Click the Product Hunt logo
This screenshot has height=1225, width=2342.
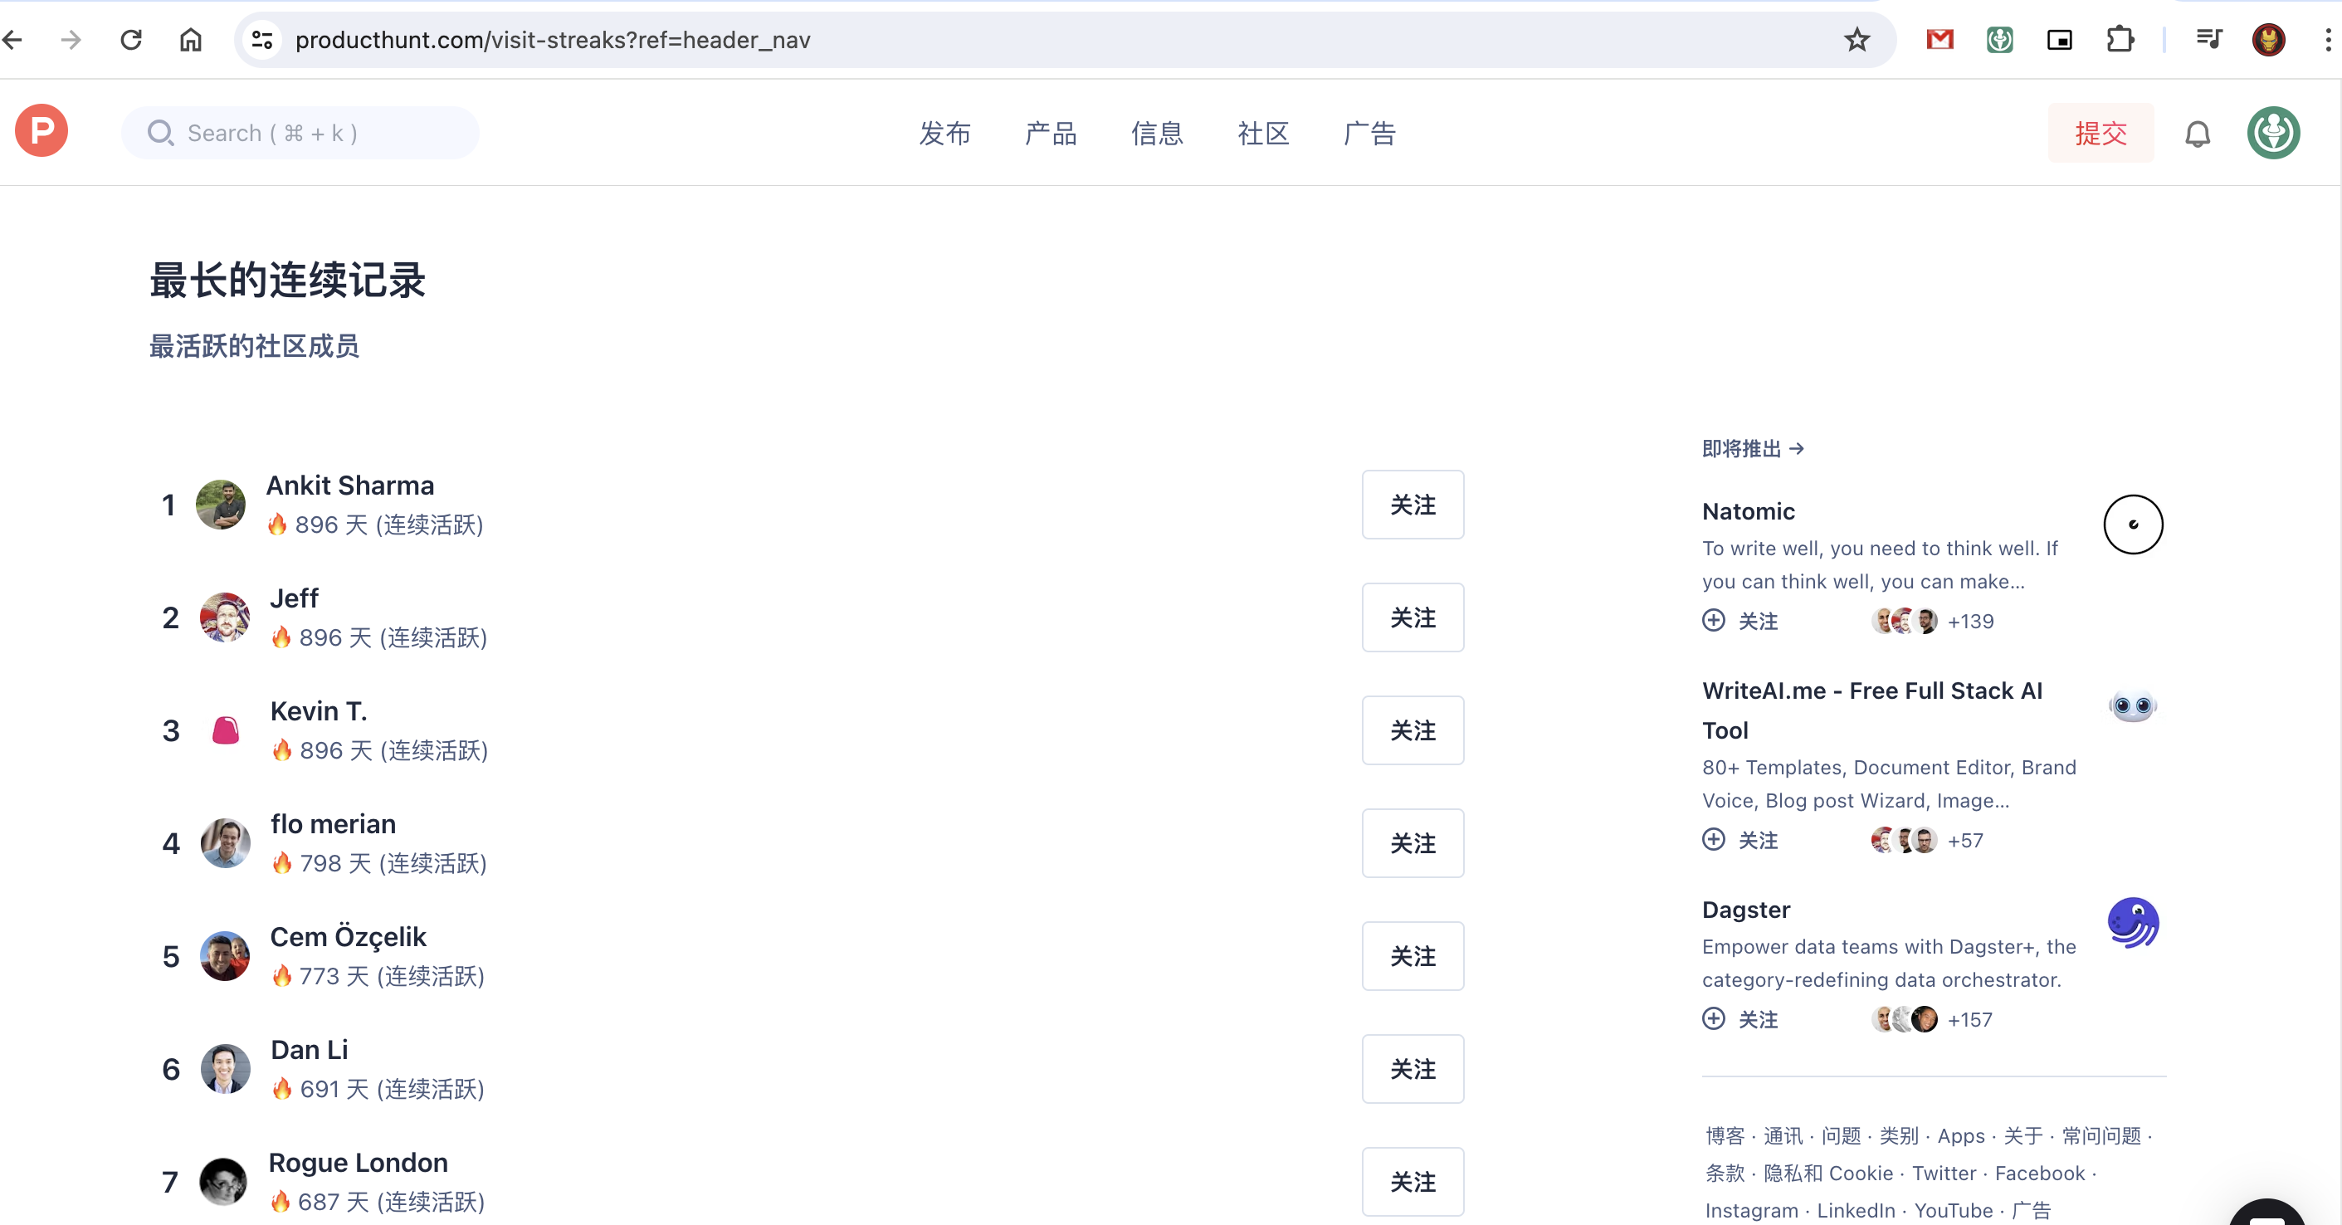[x=41, y=132]
